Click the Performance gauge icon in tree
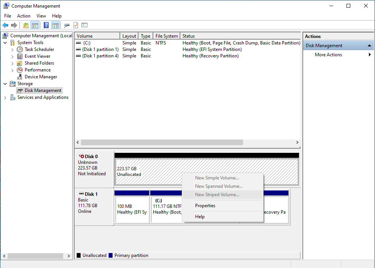The image size is (375, 268). coord(20,70)
